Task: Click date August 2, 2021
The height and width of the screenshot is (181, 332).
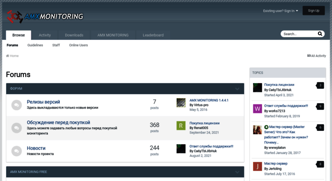Action: click(200, 156)
